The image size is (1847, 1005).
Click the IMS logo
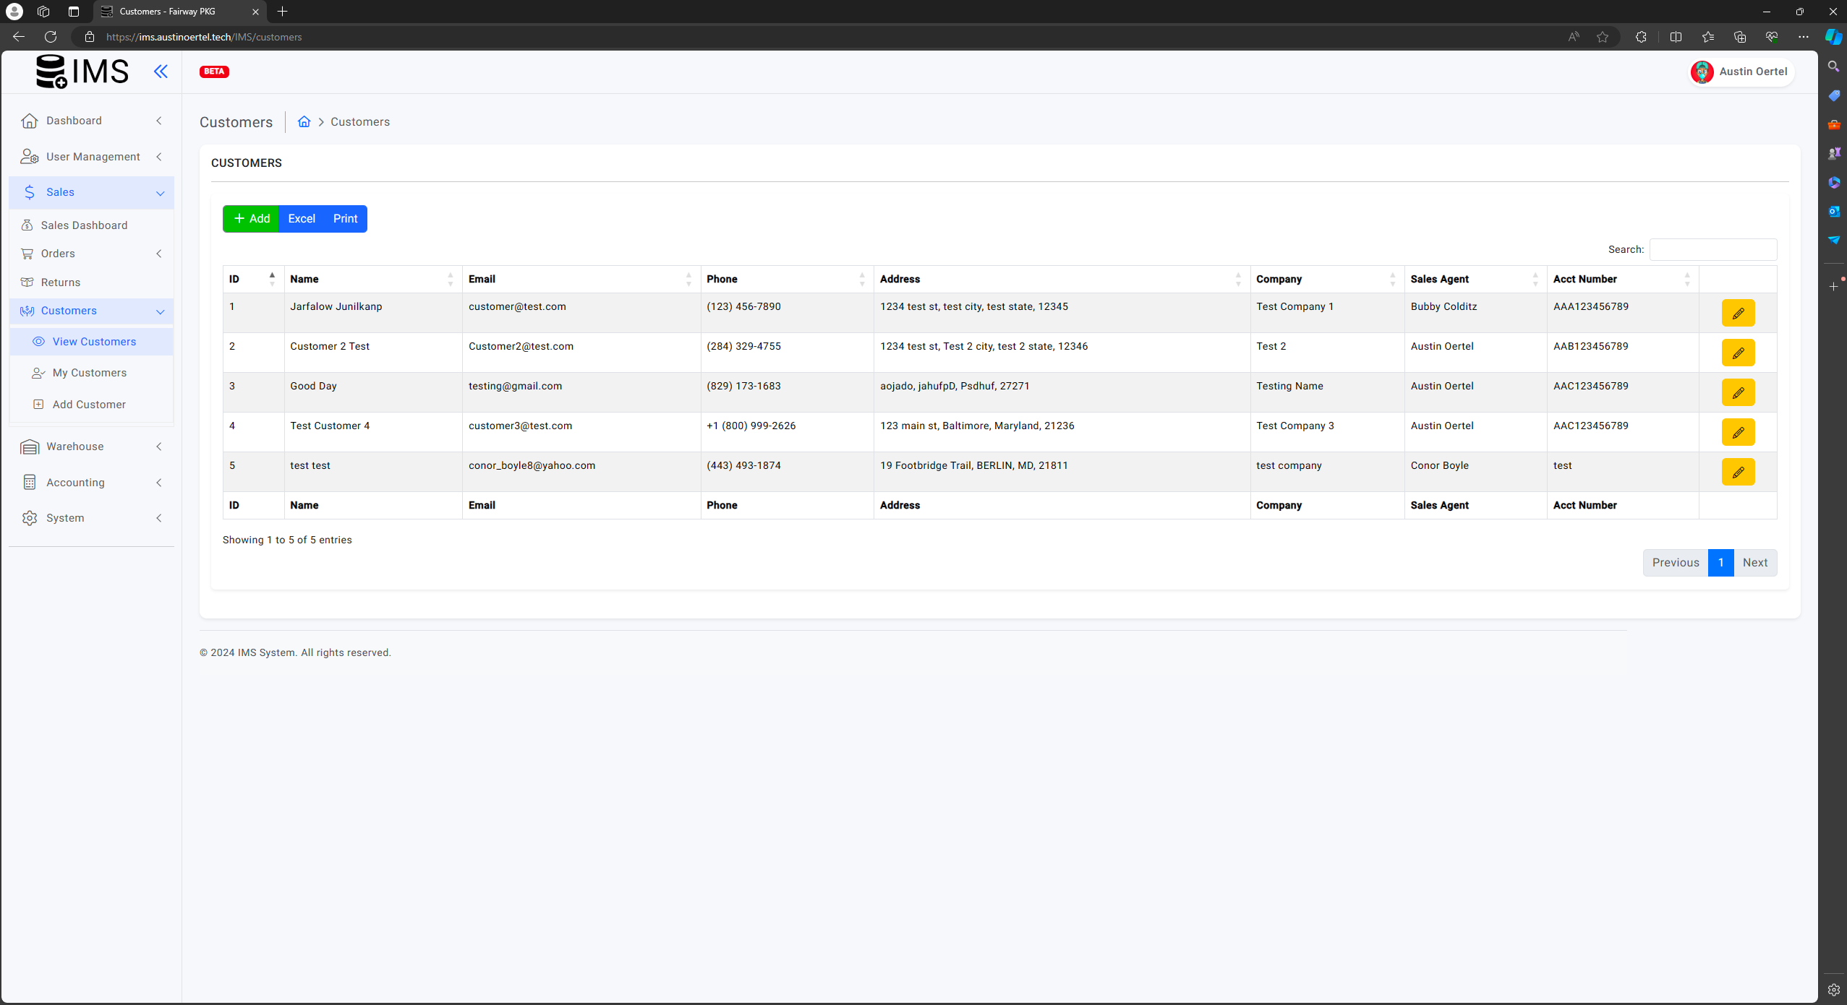pyautogui.click(x=82, y=71)
